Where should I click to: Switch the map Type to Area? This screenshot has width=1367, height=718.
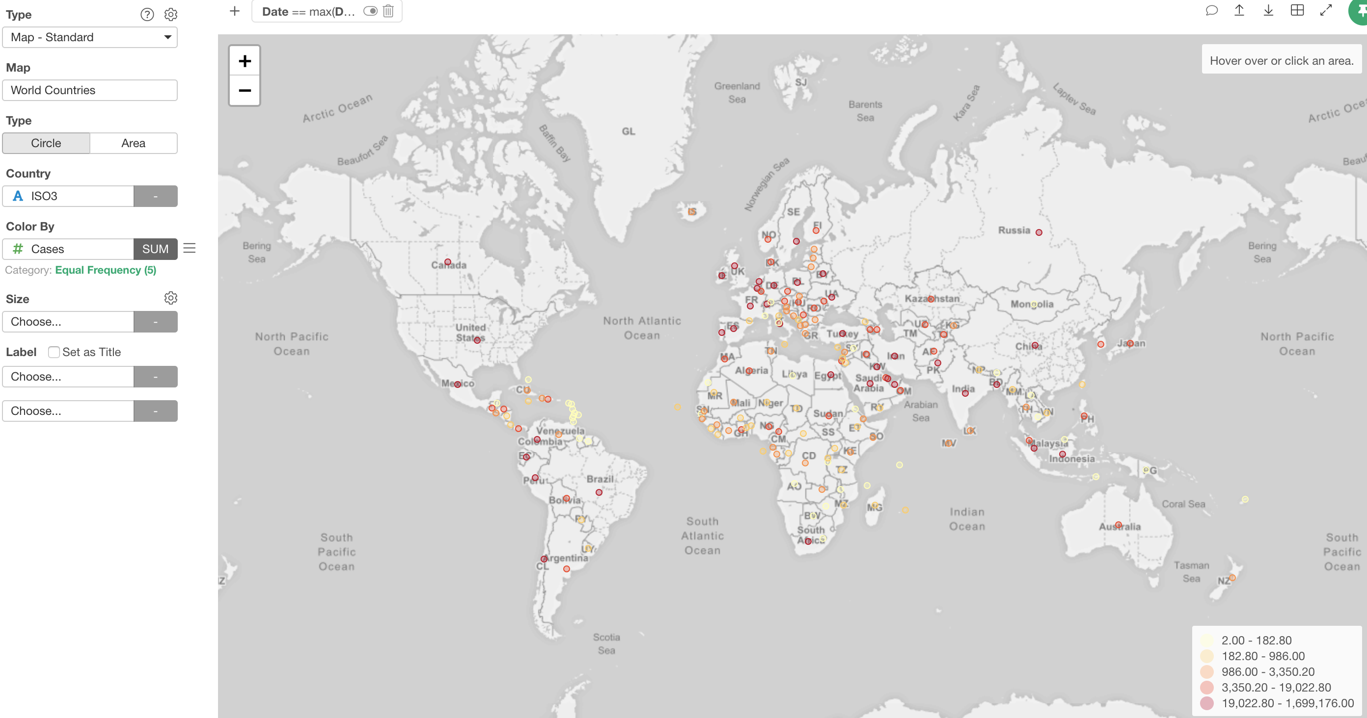(x=133, y=143)
